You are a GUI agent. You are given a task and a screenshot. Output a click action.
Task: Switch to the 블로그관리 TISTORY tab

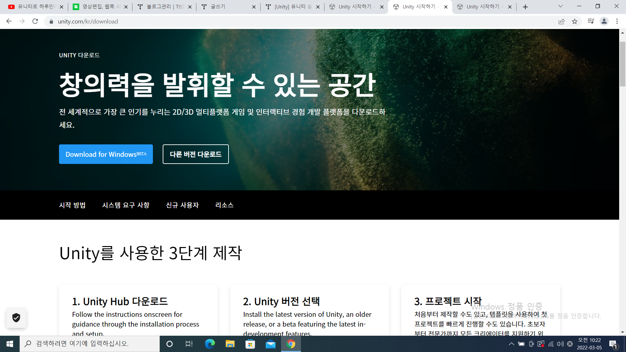click(165, 7)
